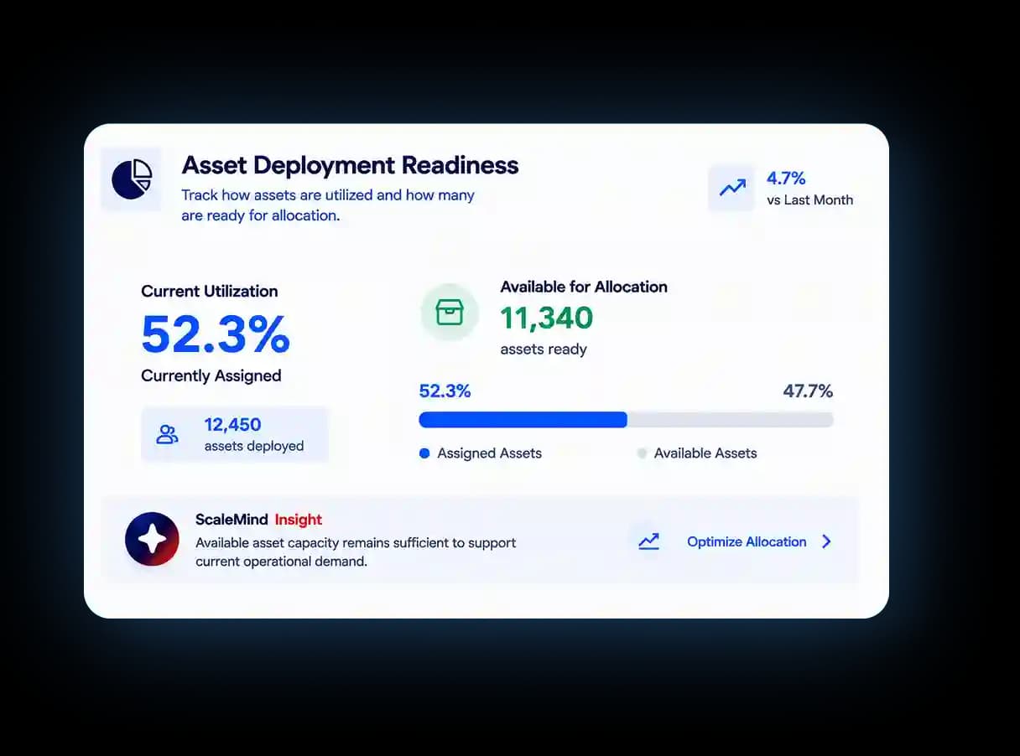Open the Optimize Allocation link
This screenshot has height=756, width=1020.
[747, 541]
